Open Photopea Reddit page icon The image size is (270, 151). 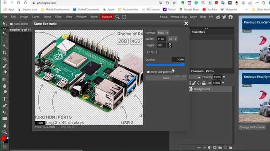[x=218, y=17]
